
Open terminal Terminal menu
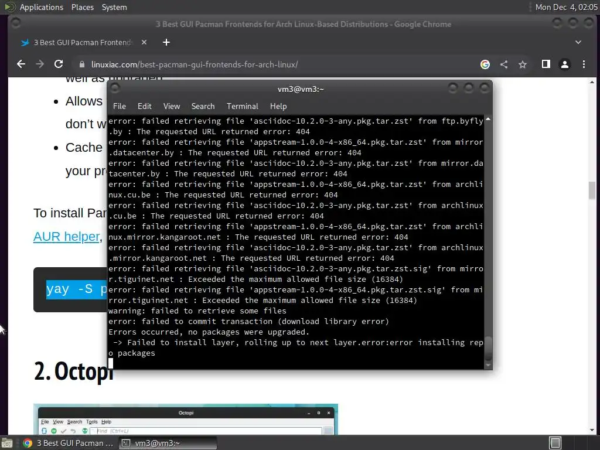coord(242,107)
